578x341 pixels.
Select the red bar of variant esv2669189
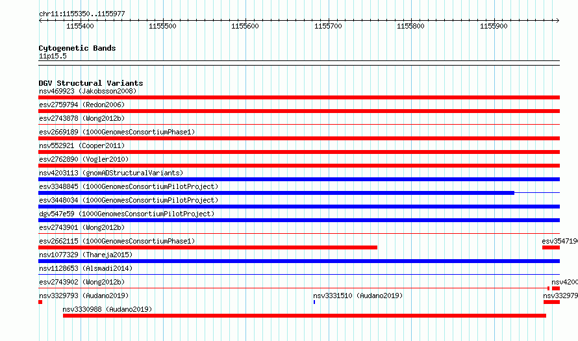pyautogui.click(x=299, y=138)
